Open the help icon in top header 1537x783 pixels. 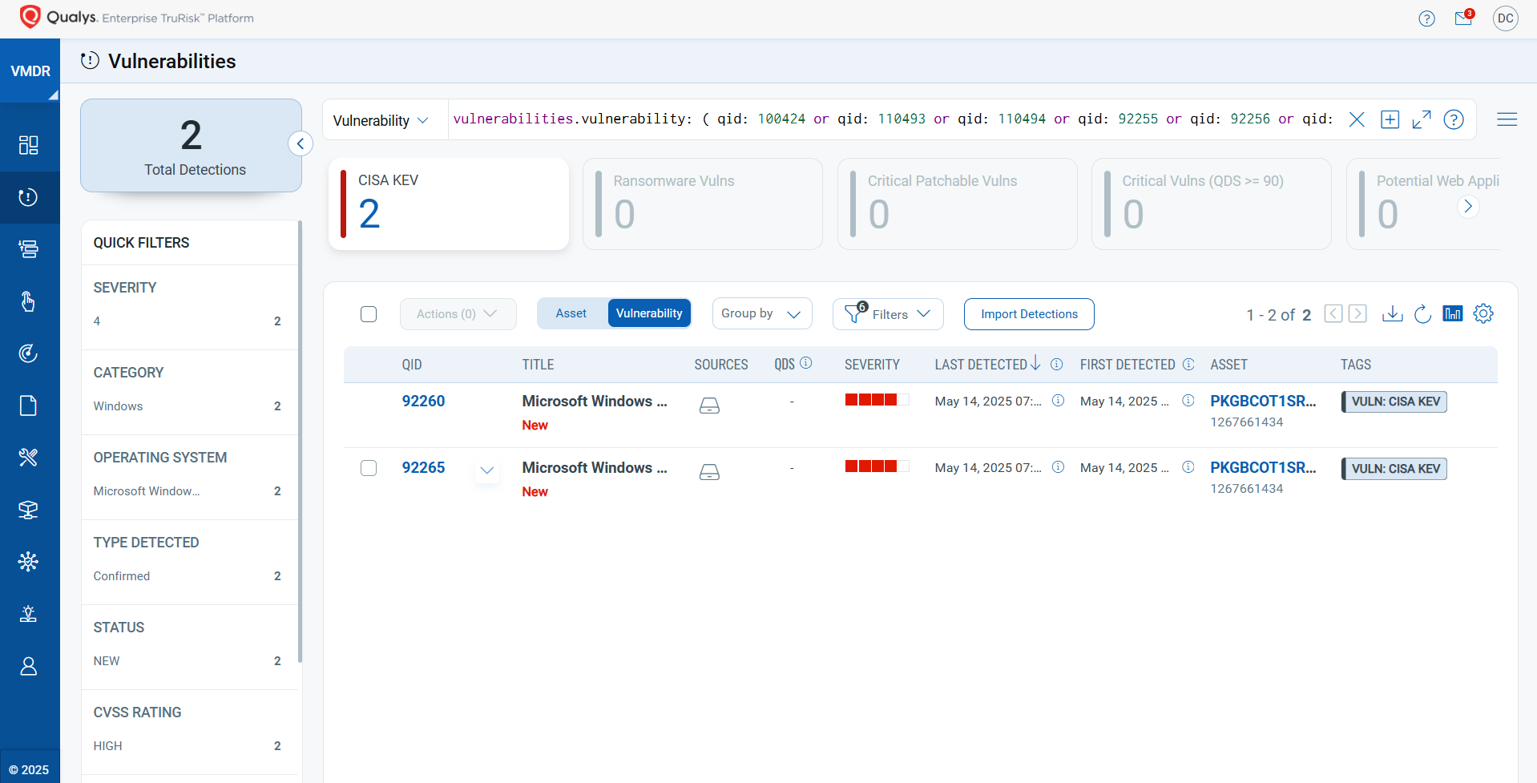tap(1426, 18)
